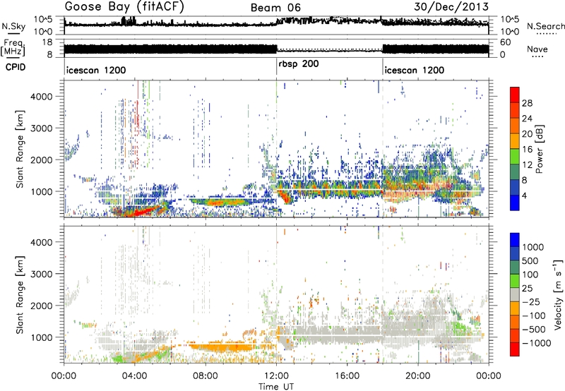This screenshot has width=565, height=391.
Task: Click the "Freq. [MHz]" axis label
Action: click(x=13, y=48)
